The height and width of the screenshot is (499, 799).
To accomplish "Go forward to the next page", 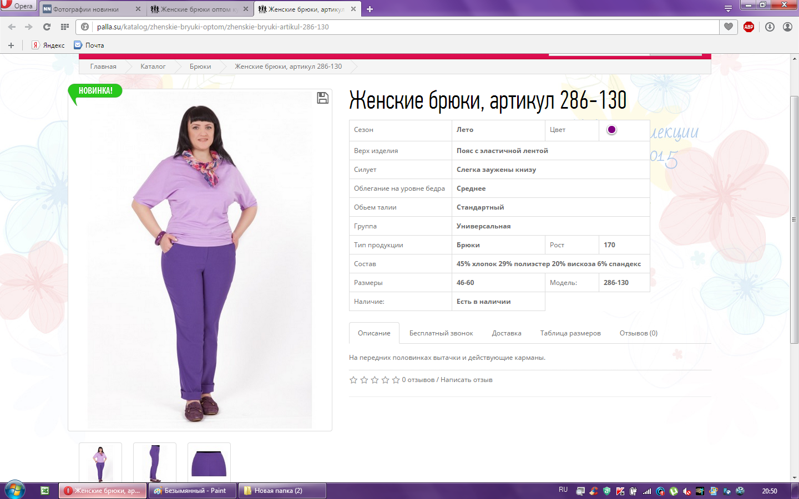I will coord(28,27).
